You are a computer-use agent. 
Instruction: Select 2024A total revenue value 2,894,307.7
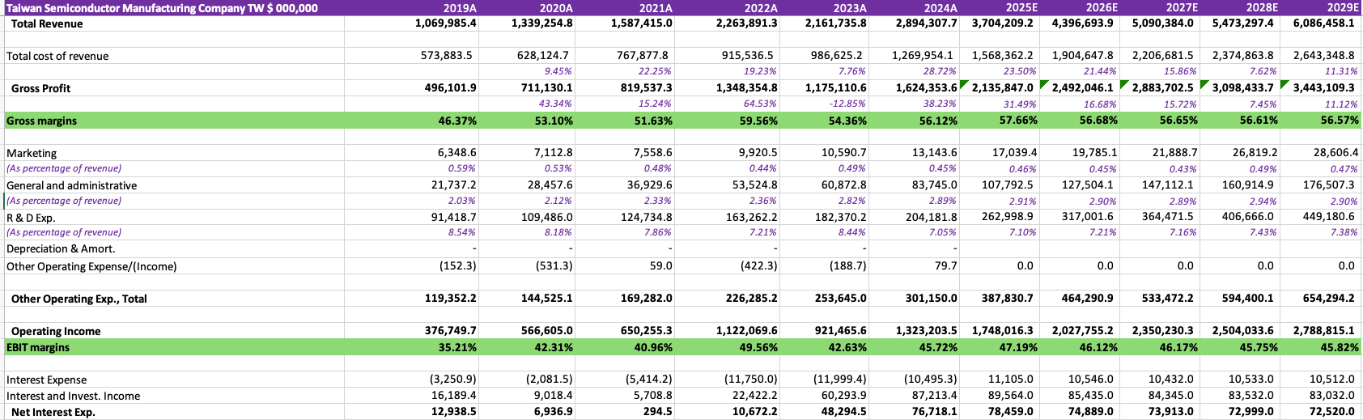tap(926, 23)
